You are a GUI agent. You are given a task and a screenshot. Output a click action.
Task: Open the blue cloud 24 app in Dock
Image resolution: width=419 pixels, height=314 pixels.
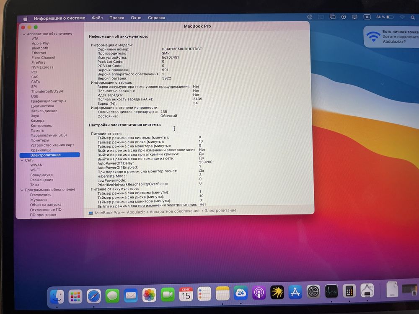coord(241,293)
